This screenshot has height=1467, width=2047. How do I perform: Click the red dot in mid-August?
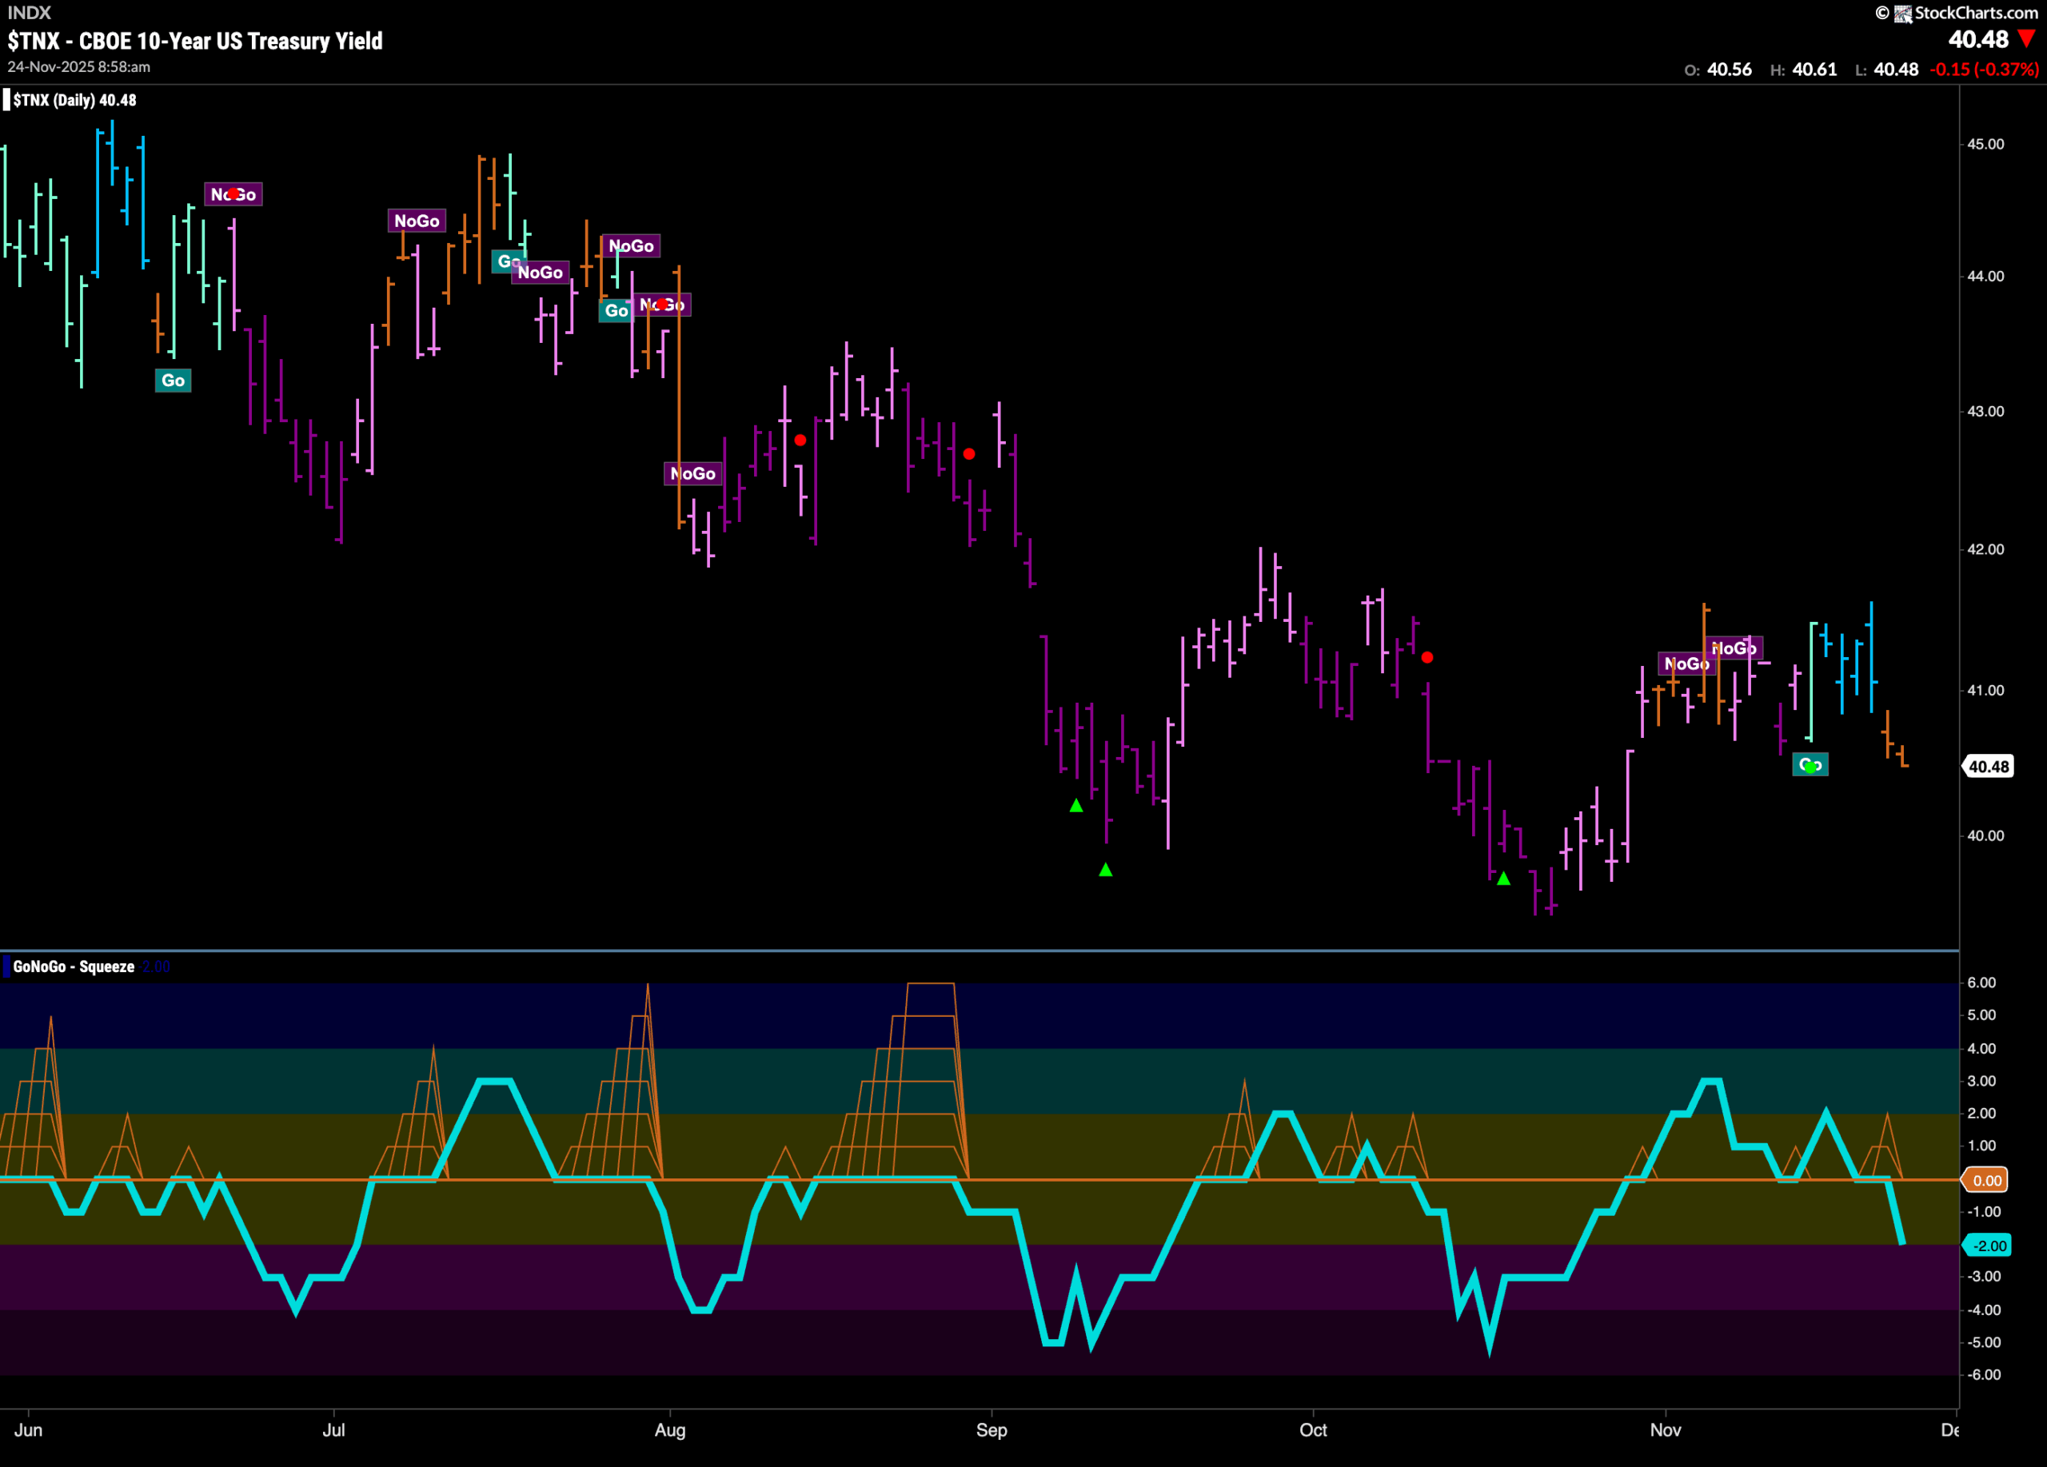pos(800,440)
